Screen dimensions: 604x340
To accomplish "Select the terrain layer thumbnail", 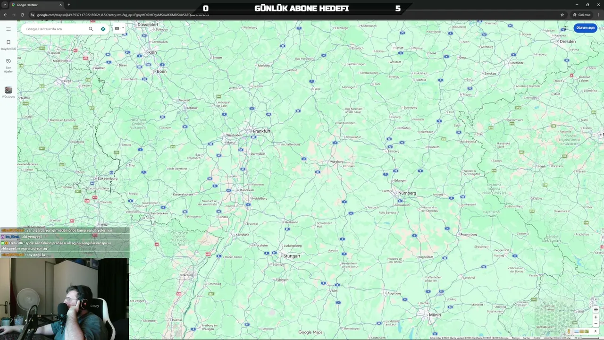I will click(587, 331).
